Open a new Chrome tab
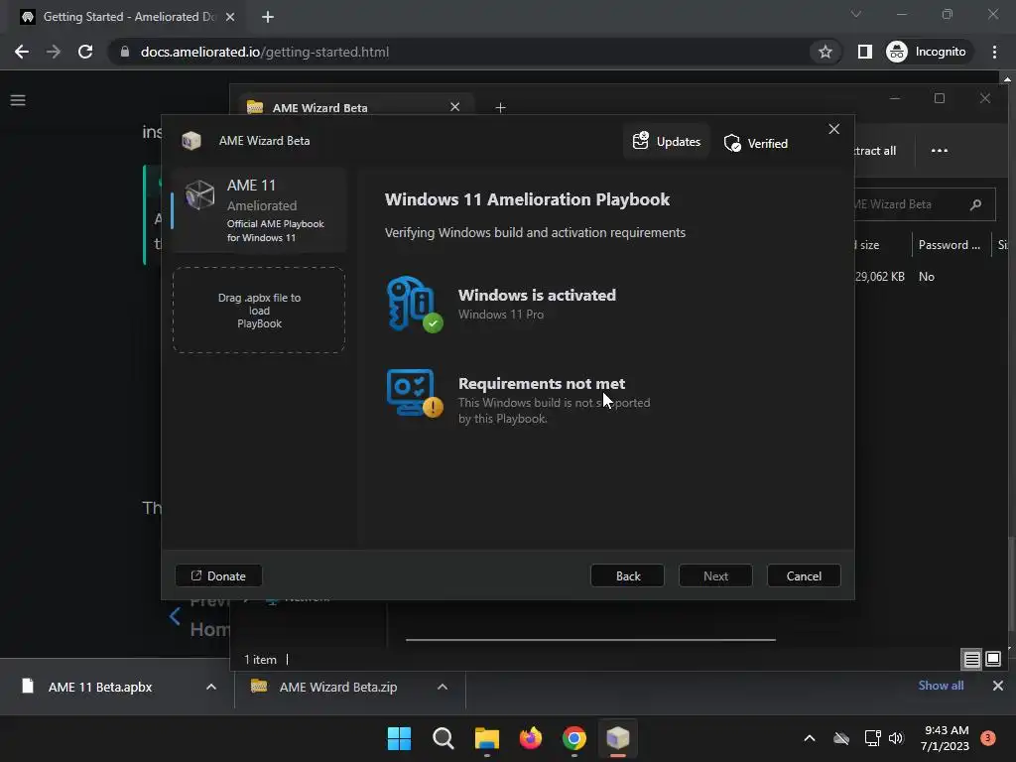Viewport: 1016px width, 762px height. click(x=268, y=17)
